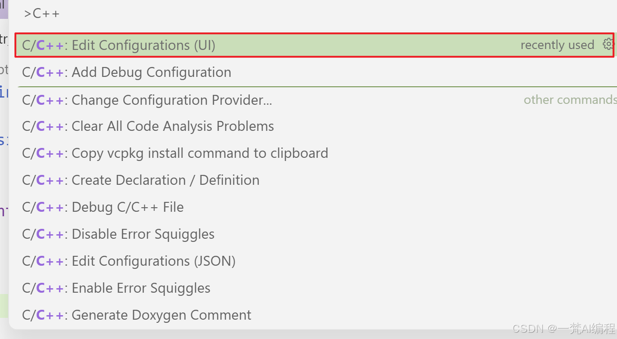Click the "(UI)" text of the first command
The image size is (617, 339).
[x=205, y=45]
